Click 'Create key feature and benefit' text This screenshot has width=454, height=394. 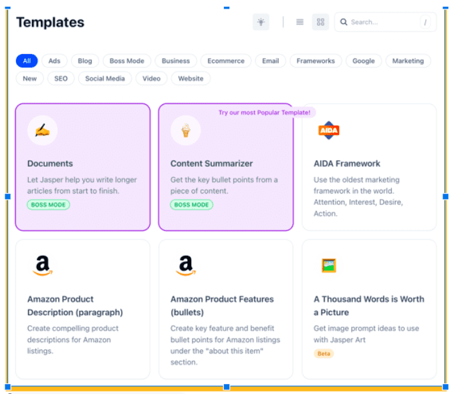click(225, 345)
